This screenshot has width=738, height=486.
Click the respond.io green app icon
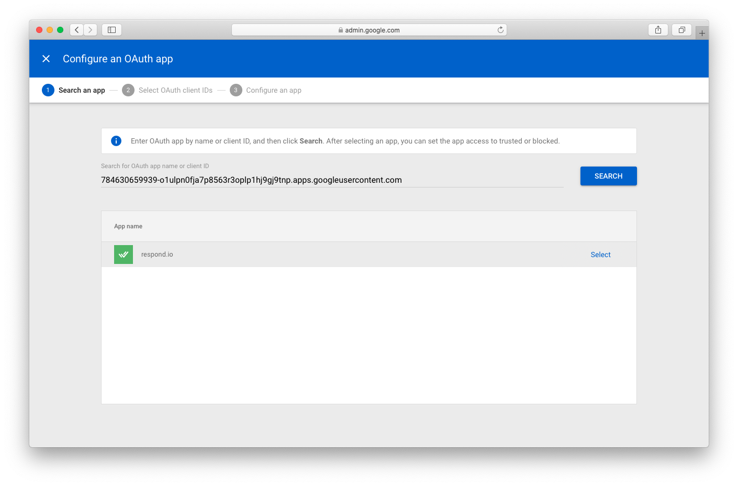pos(124,254)
